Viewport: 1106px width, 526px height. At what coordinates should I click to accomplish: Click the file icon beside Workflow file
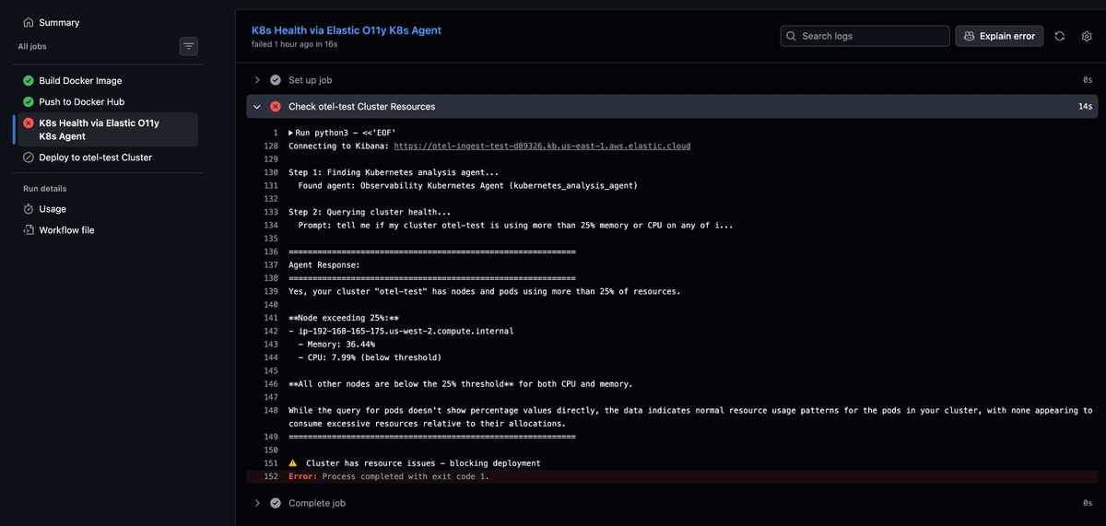point(29,230)
